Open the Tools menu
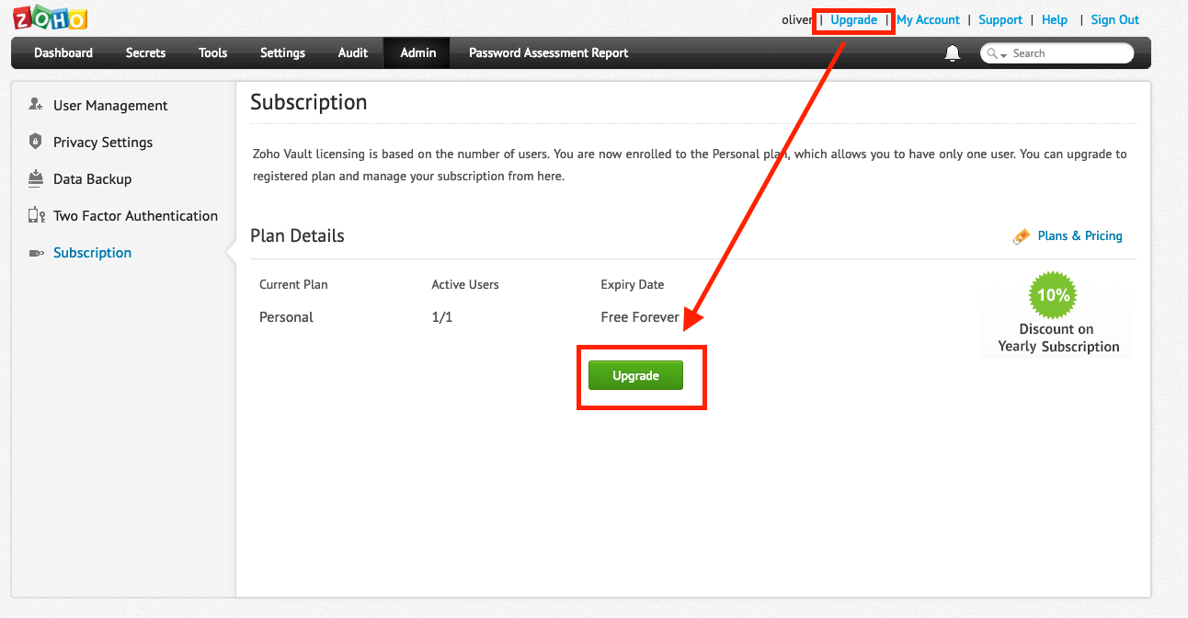 tap(212, 52)
